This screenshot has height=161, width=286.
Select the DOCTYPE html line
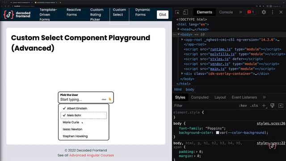[x=192, y=19]
